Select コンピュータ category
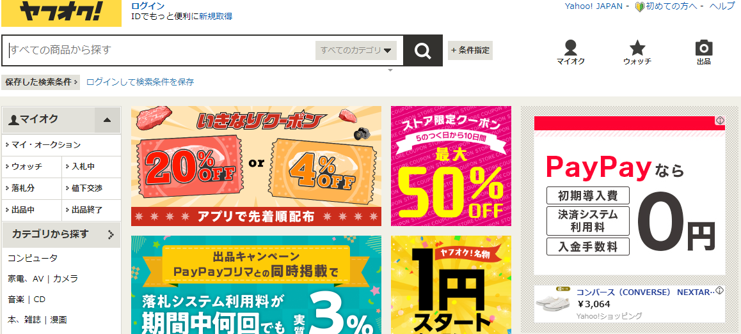741x334 pixels. pos(33,259)
